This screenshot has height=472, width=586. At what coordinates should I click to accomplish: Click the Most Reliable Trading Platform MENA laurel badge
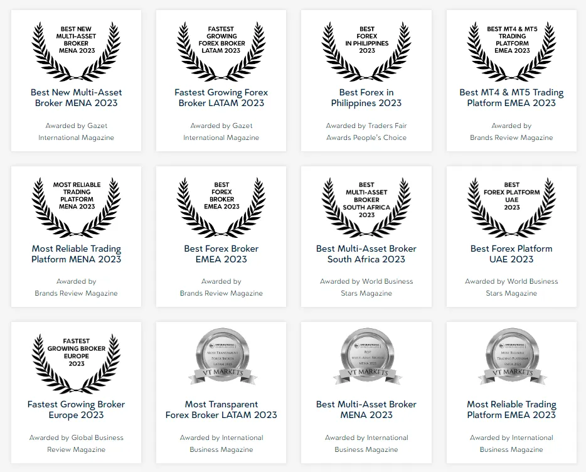(x=77, y=207)
